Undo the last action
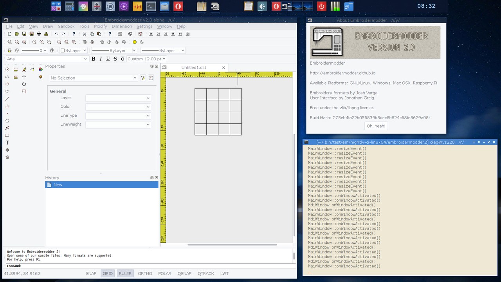Image resolution: width=501 pixels, height=282 pixels. tap(56, 34)
